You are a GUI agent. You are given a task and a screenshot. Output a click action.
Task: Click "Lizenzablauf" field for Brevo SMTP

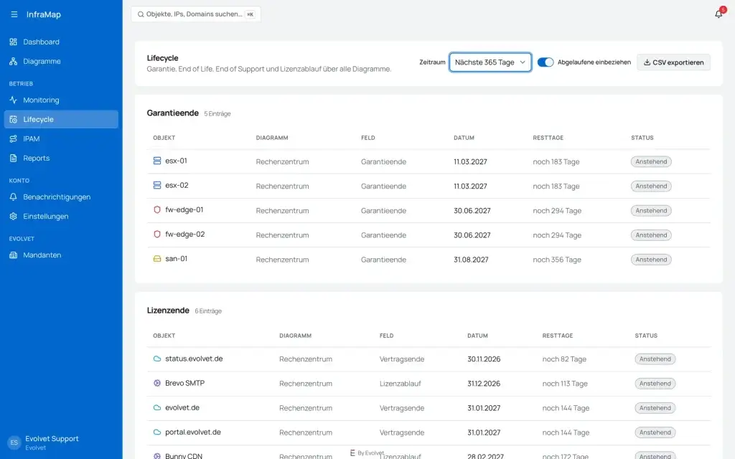click(401, 384)
